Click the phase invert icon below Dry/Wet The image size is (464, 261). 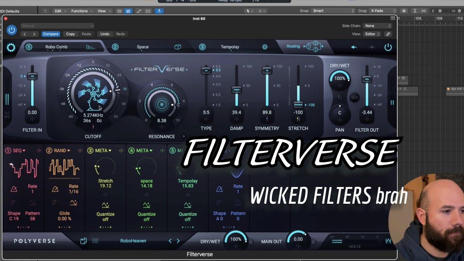pos(340,98)
